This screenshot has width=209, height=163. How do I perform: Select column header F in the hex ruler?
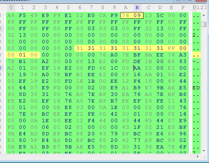(x=183, y=7)
